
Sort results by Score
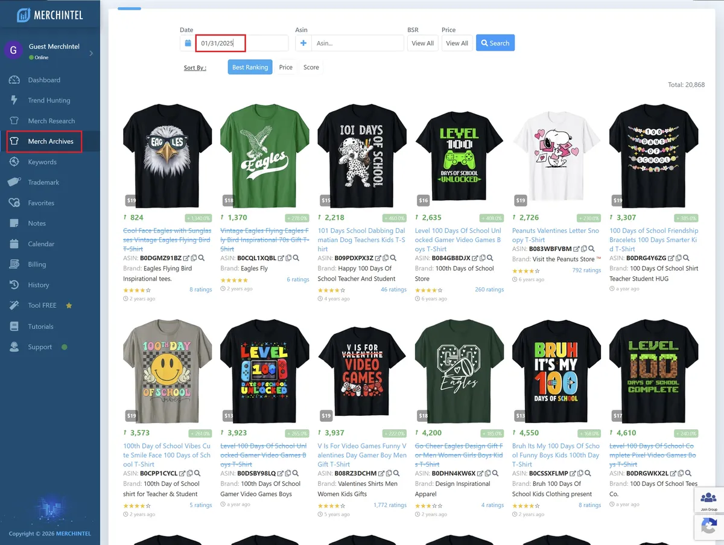pyautogui.click(x=311, y=68)
